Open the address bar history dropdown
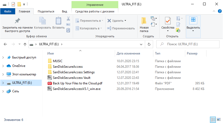This screenshot has width=223, height=123. (141, 44)
